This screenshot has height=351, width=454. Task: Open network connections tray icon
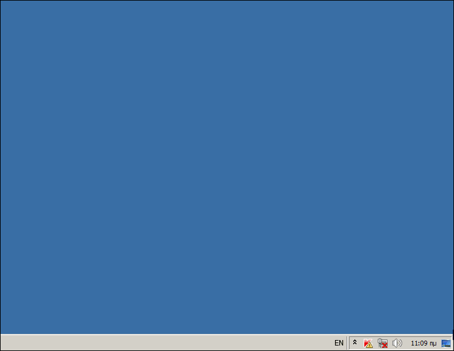(383, 343)
